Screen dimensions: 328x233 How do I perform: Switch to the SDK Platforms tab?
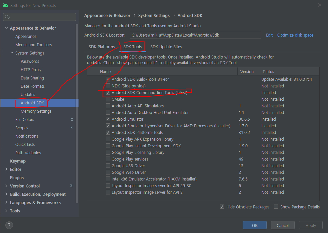pos(102,47)
